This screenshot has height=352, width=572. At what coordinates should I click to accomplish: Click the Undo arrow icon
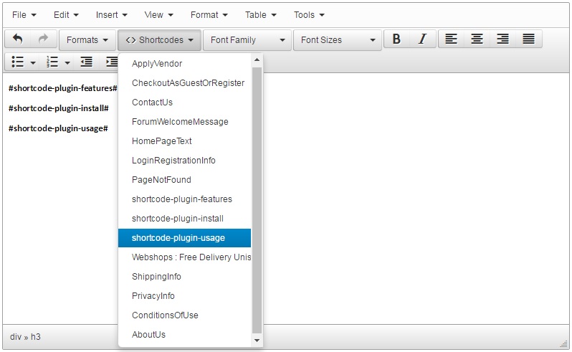(18, 39)
